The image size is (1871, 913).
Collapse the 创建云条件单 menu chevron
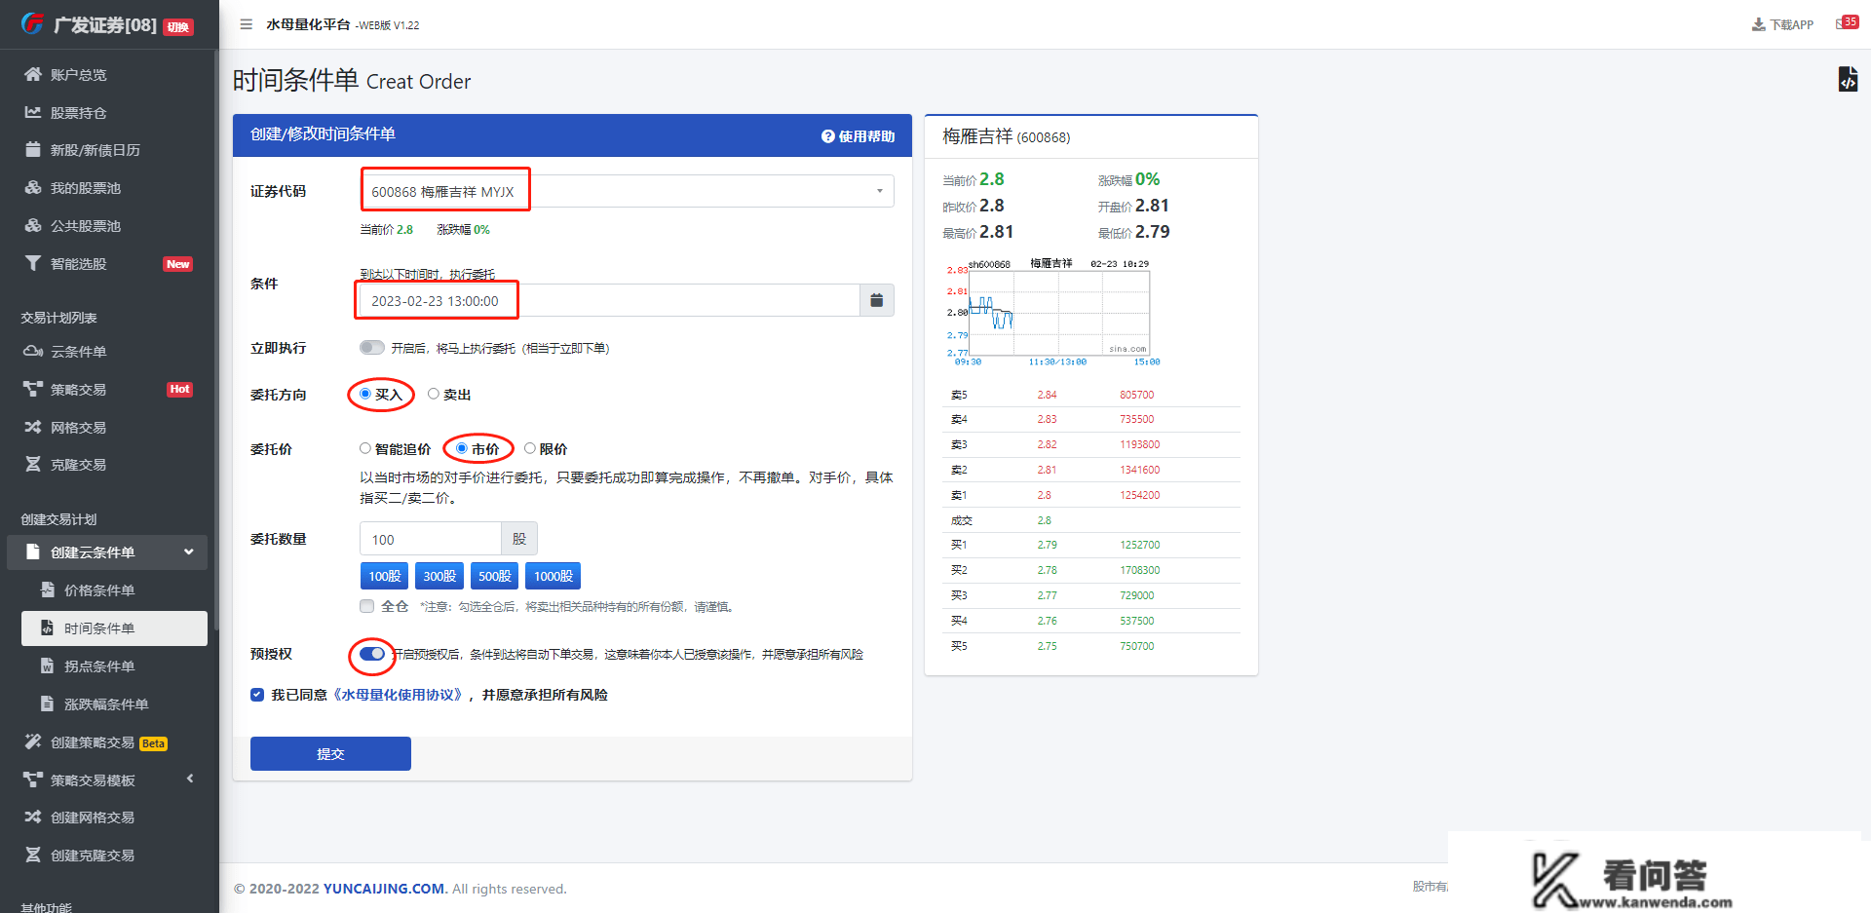[x=189, y=552]
